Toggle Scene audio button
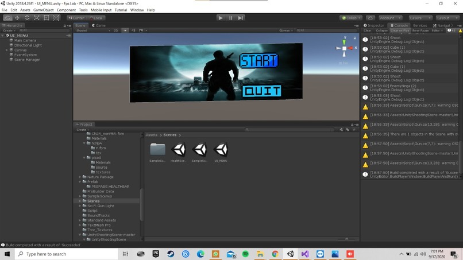The height and width of the screenshot is (260, 463). 133,30
